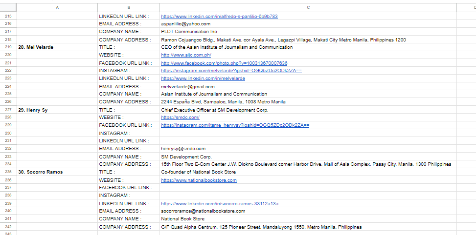Open the melvelarde Instagram link
476x235 pixels.
tap(231, 71)
